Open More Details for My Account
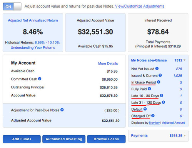 click(108, 63)
